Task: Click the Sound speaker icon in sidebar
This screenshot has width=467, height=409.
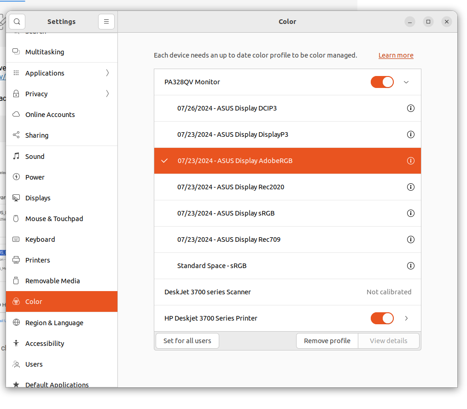Action: (x=17, y=156)
